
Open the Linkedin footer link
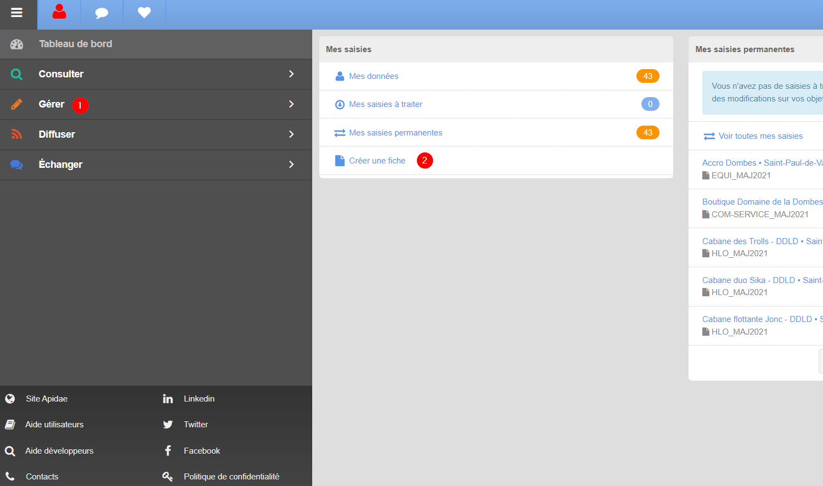pyautogui.click(x=199, y=399)
